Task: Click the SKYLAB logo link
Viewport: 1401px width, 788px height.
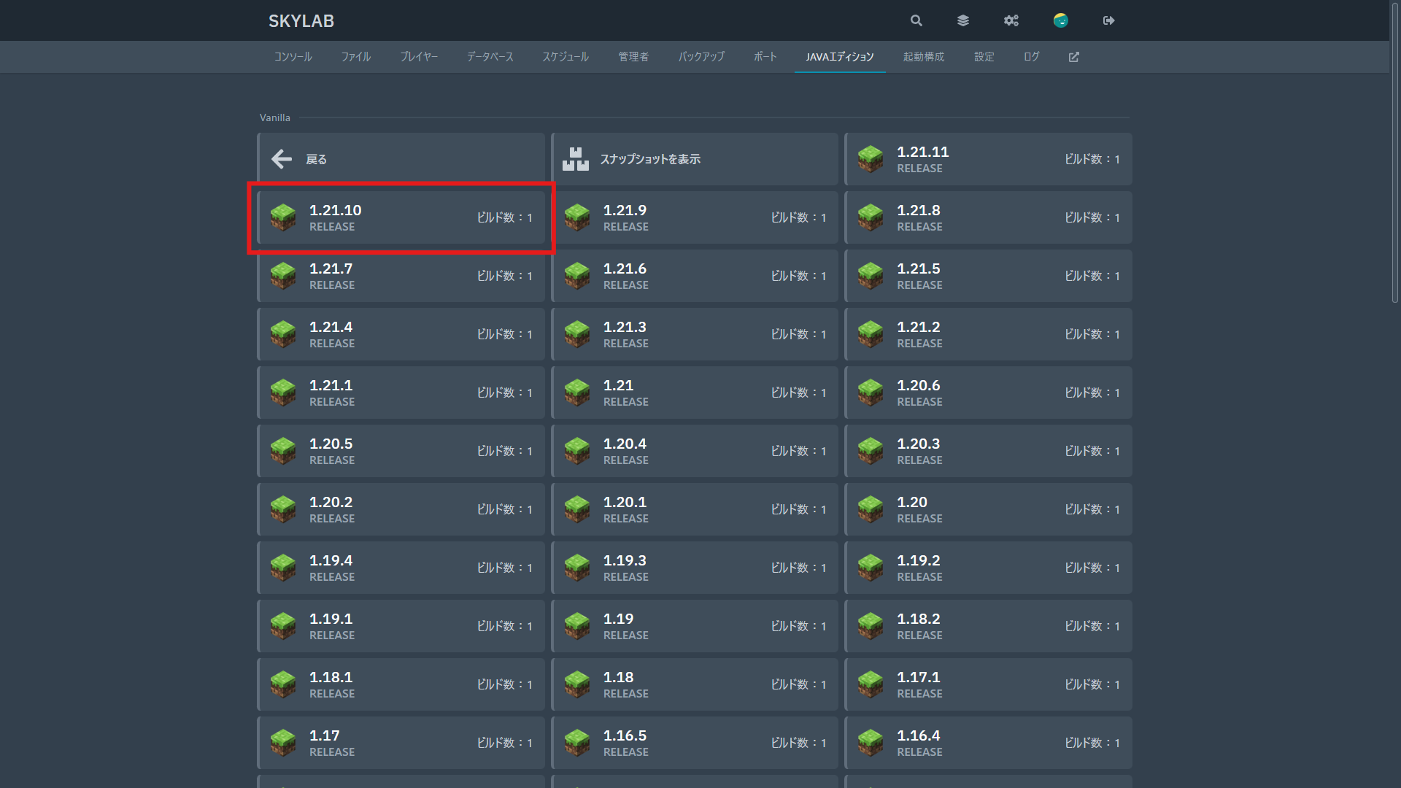Action: (301, 21)
